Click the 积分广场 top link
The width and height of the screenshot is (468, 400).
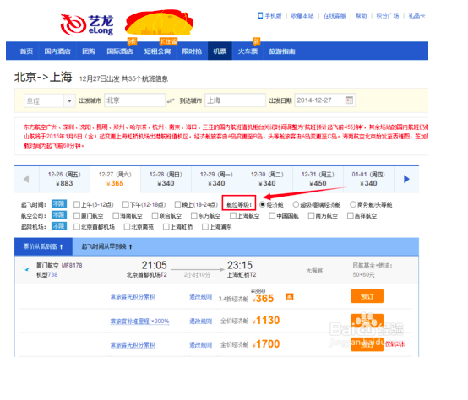coord(388,15)
